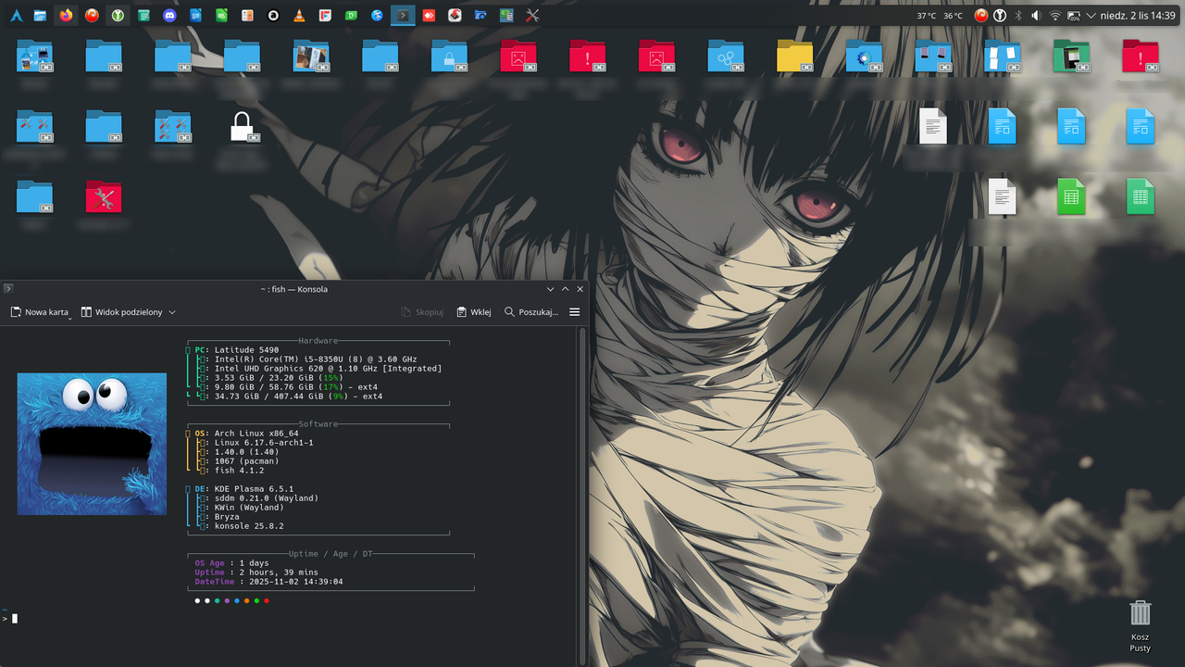Launch Dolphin file manager from the panel

tap(40, 16)
